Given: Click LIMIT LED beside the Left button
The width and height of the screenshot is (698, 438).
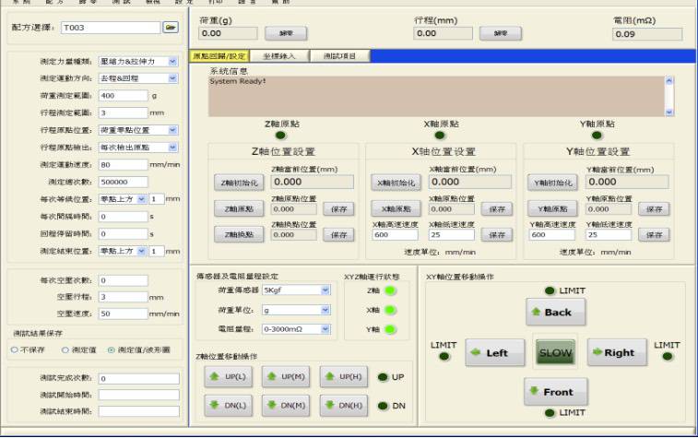Looking at the screenshot, I should (x=444, y=356).
